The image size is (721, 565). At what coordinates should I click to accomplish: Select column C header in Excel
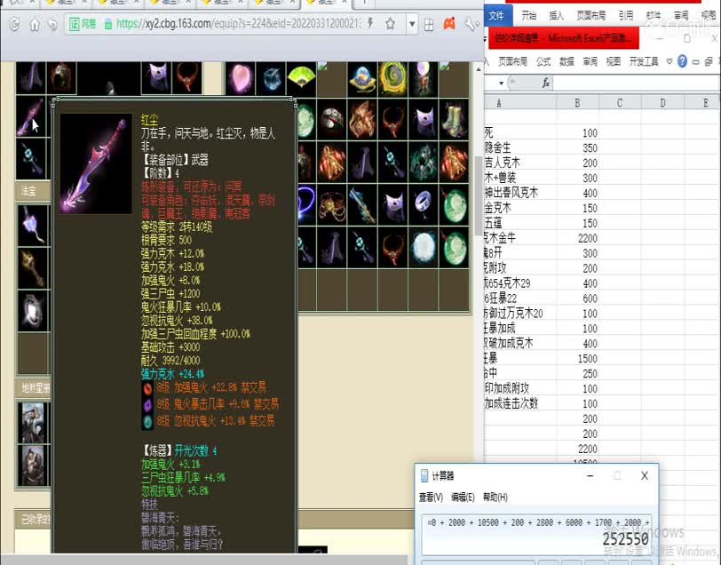point(620,102)
